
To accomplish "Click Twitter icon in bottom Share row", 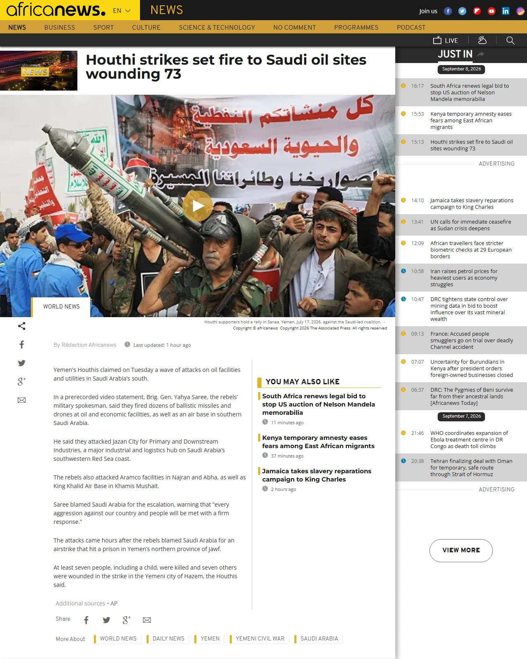I will 106,620.
